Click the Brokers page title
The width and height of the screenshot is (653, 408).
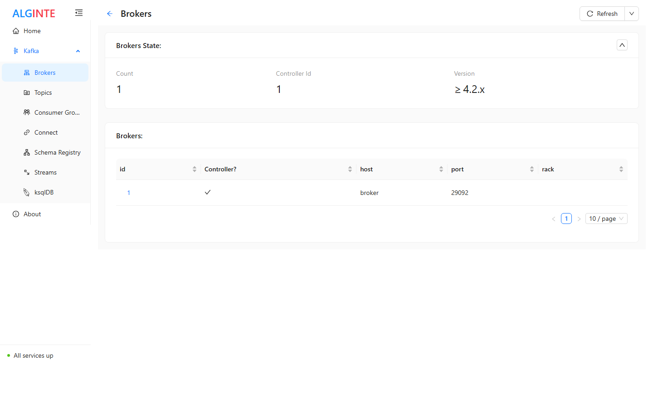point(136,14)
